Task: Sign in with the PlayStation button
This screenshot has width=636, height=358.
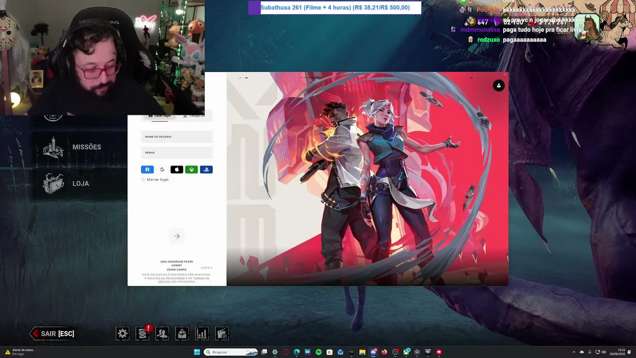Action: 206,170
